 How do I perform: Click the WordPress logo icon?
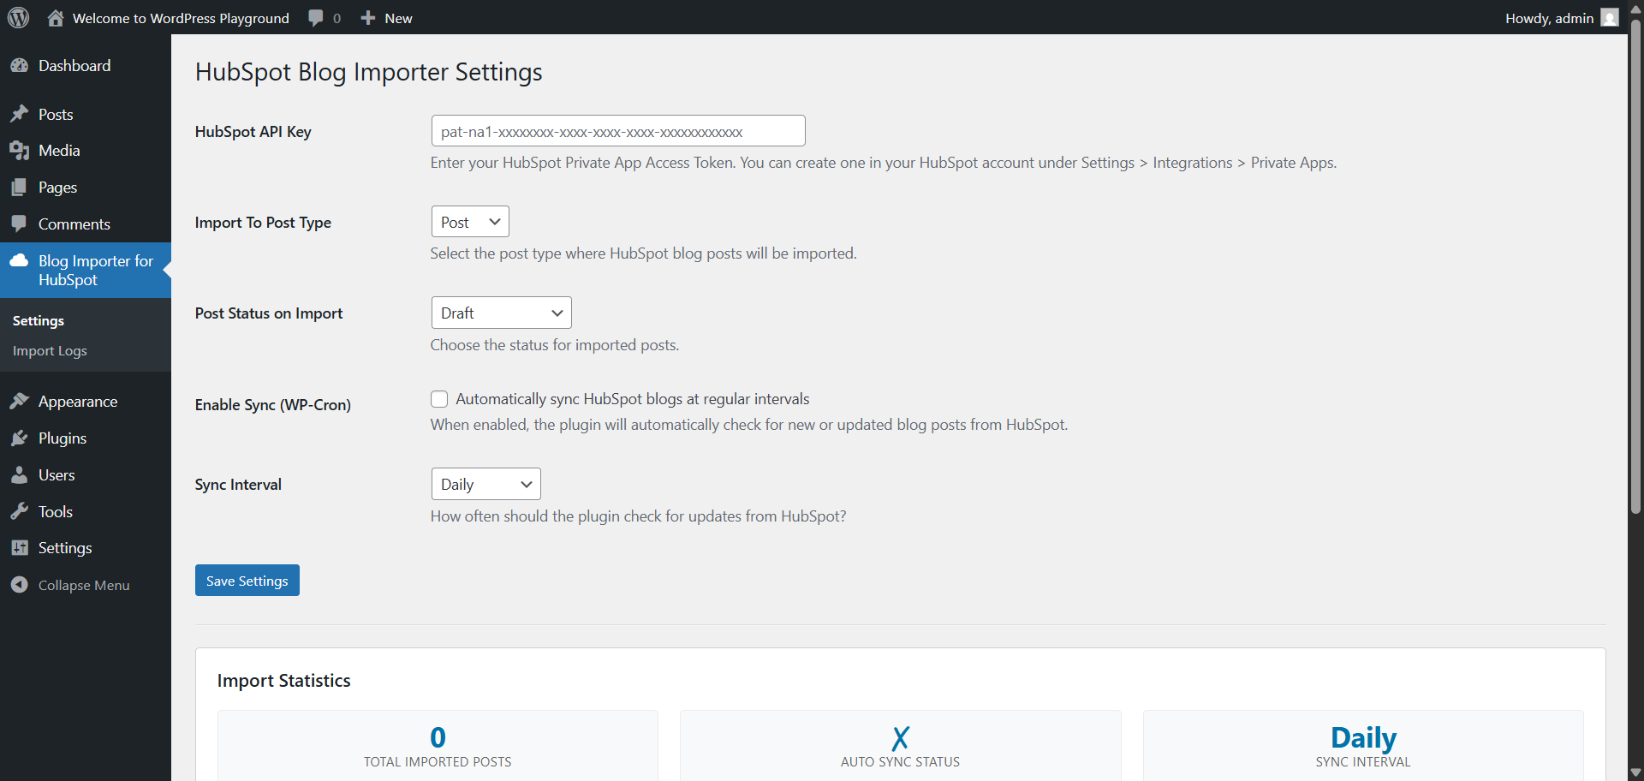click(18, 17)
